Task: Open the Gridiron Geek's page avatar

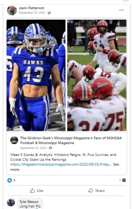Action: [x=14, y=140]
